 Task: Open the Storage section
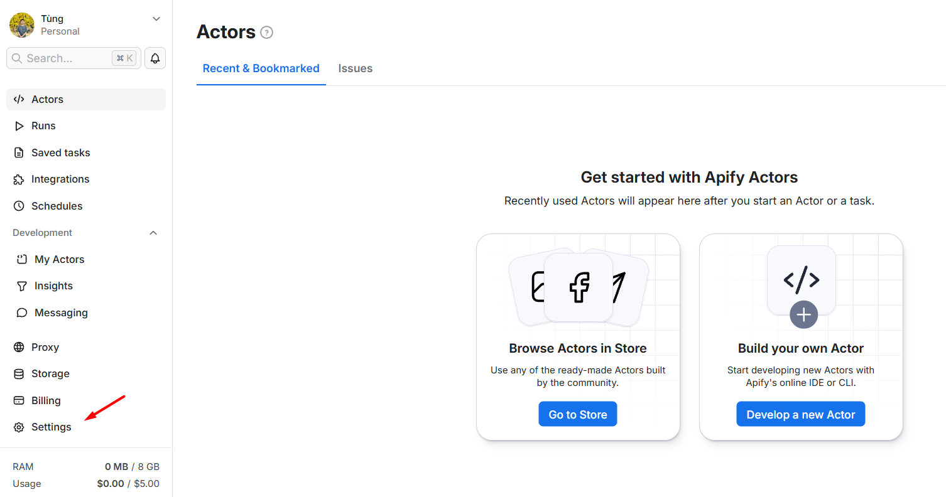tap(50, 373)
